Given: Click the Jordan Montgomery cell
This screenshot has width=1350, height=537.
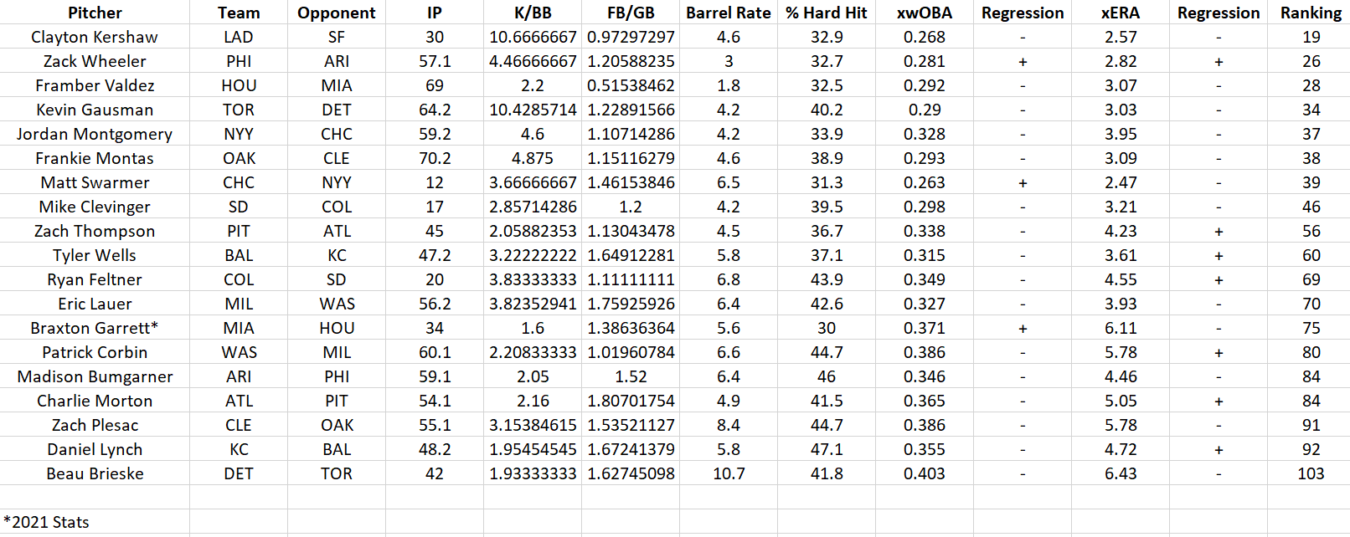Looking at the screenshot, I should 95,134.
